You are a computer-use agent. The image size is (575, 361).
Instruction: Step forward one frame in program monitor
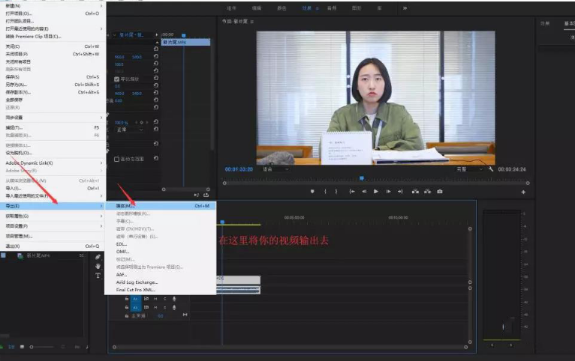(x=388, y=191)
